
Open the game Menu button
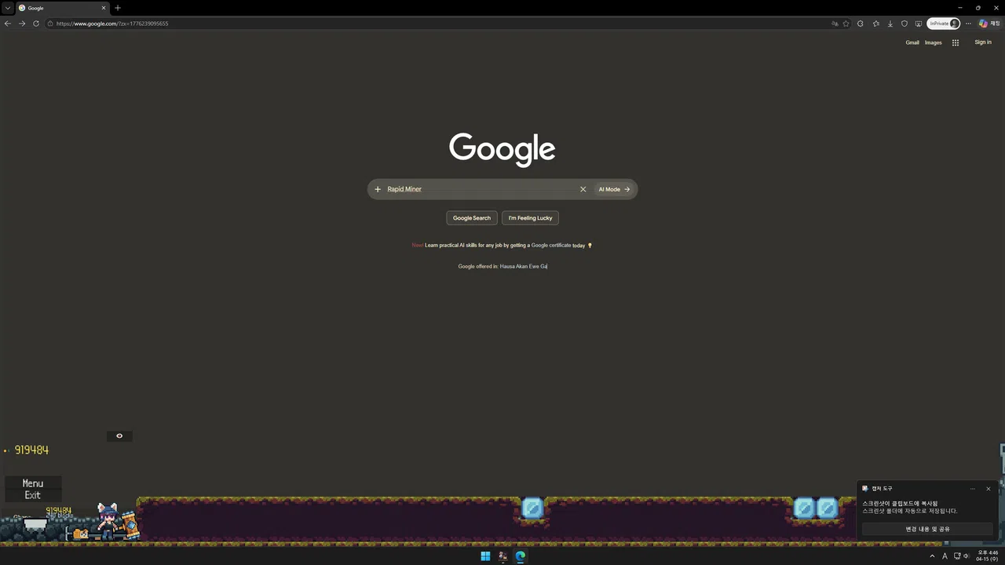33,483
